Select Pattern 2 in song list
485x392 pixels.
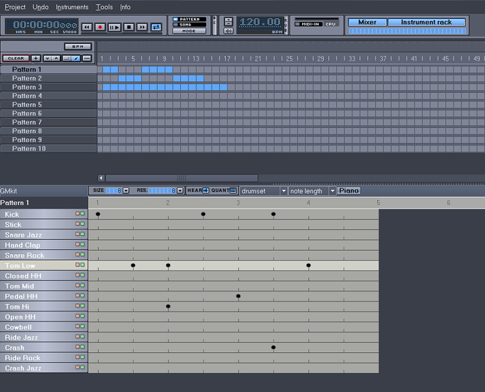tap(48, 78)
